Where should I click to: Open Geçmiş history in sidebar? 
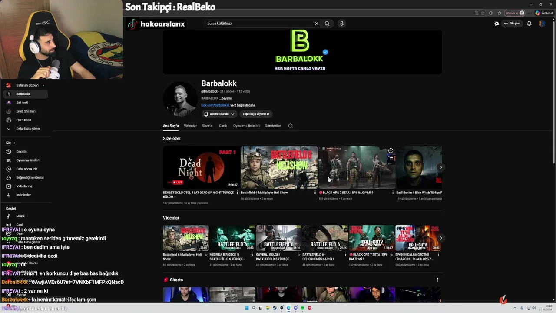point(25,152)
